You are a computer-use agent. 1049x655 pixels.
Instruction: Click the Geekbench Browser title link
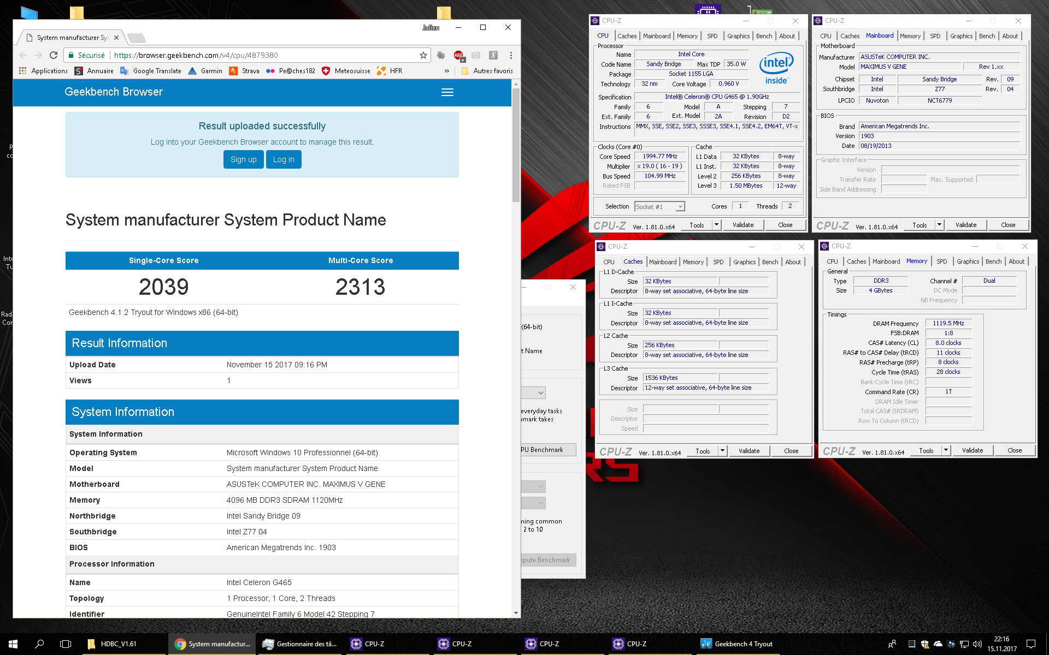click(114, 92)
